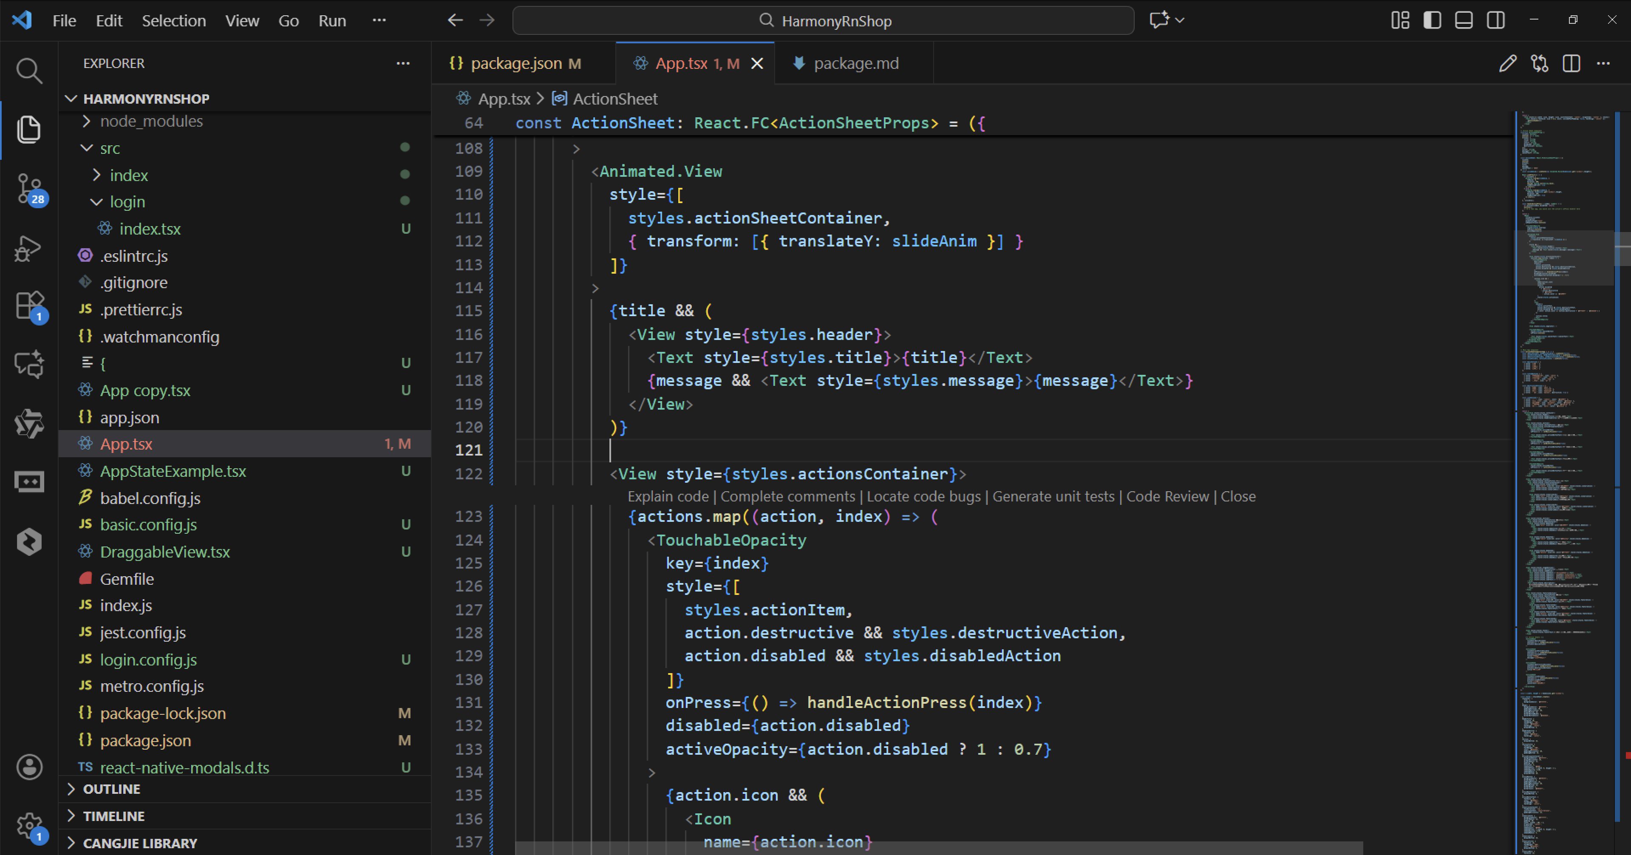Split the editor to the right
Viewport: 1631px width, 855px height.
click(1571, 63)
